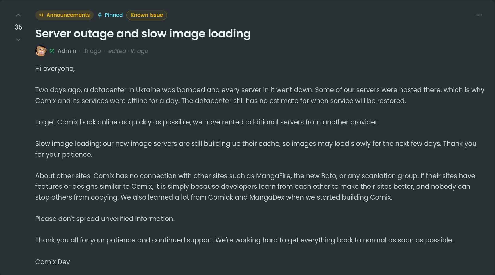Click the Slow image loading paragraph
Viewport: 495px width, 275px height.
tap(256, 149)
